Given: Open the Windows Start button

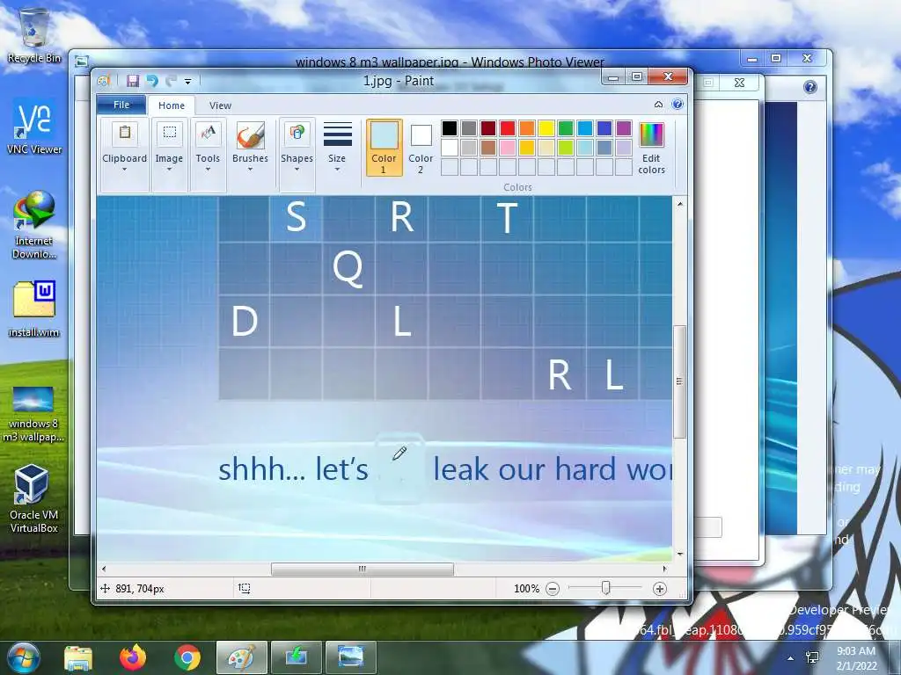Looking at the screenshot, I should (23, 657).
